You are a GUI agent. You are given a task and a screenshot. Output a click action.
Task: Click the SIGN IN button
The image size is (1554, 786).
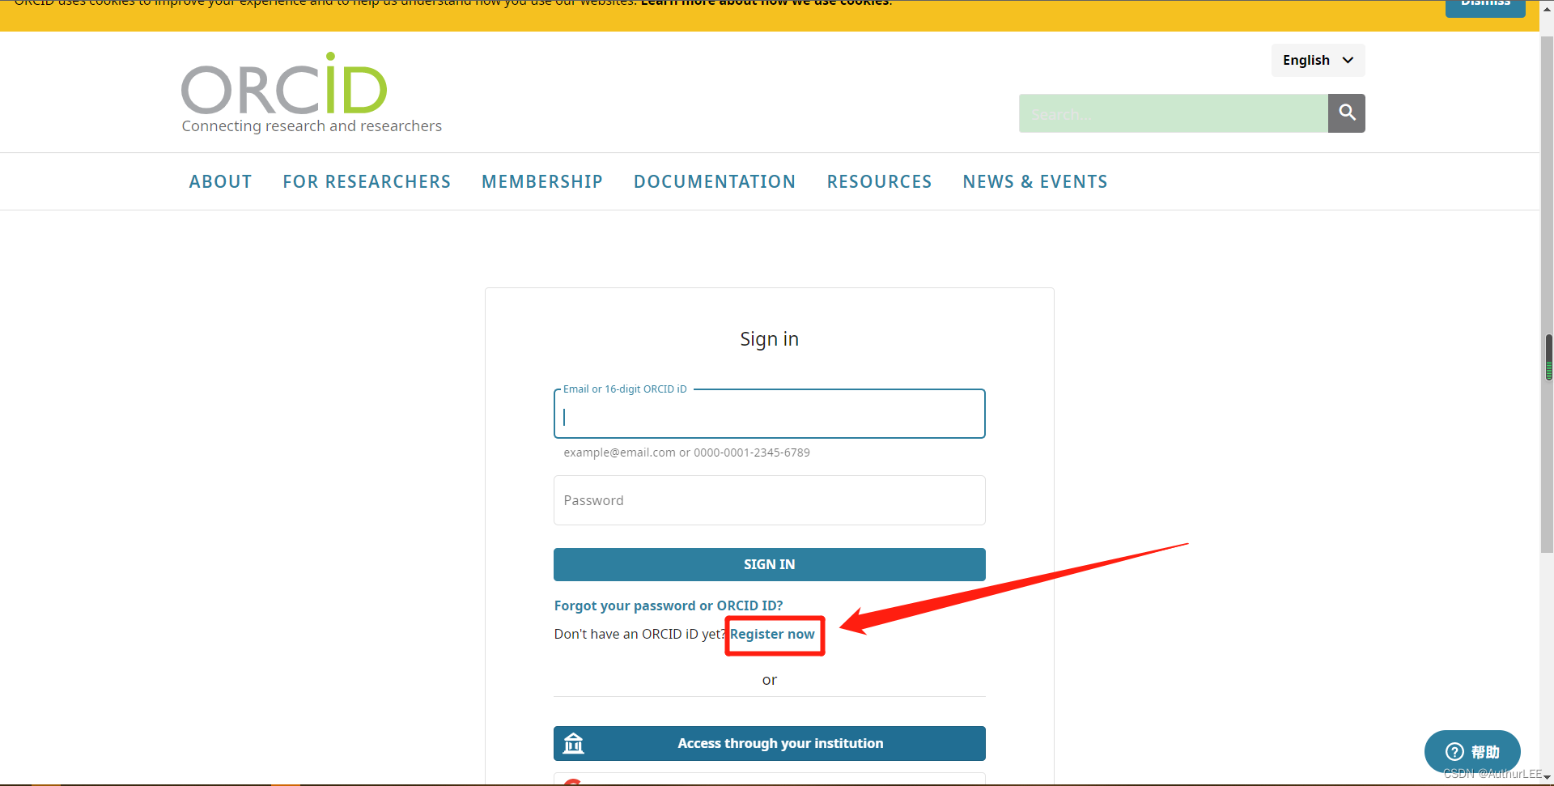pyautogui.click(x=769, y=564)
